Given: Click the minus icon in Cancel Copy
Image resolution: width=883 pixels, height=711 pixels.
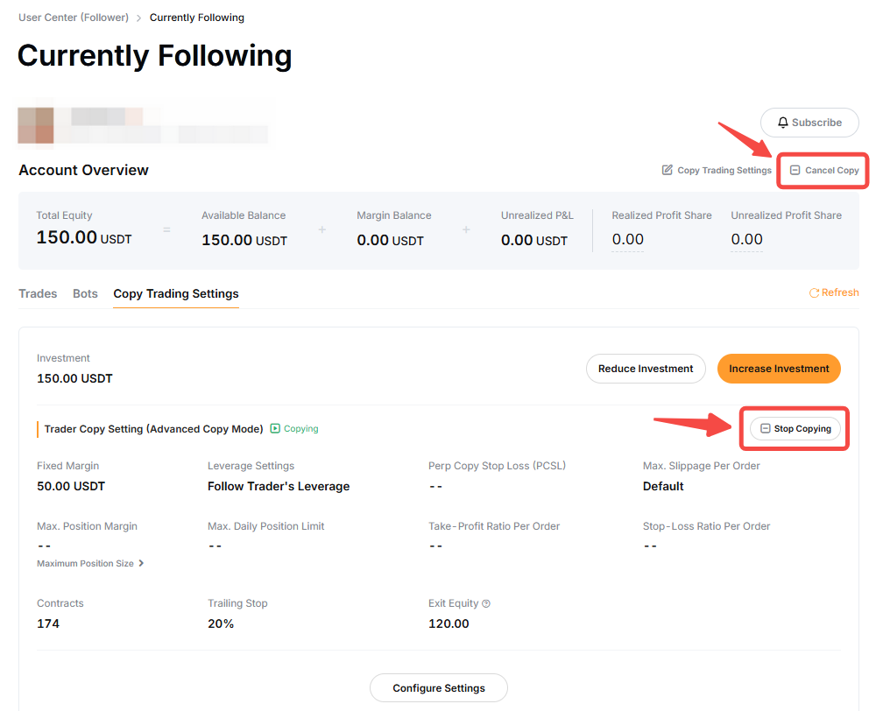Looking at the screenshot, I should pyautogui.click(x=795, y=170).
